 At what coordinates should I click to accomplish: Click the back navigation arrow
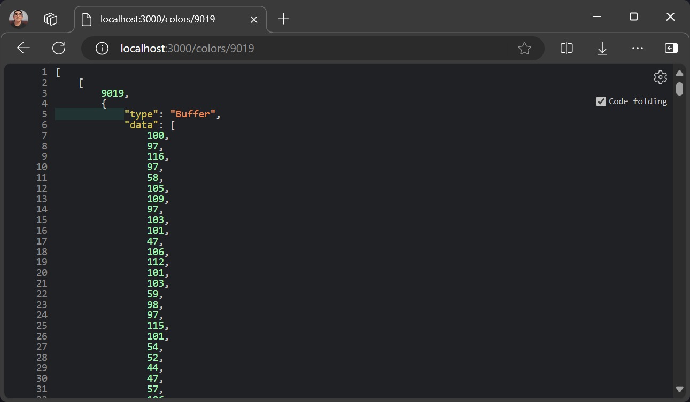(x=24, y=48)
